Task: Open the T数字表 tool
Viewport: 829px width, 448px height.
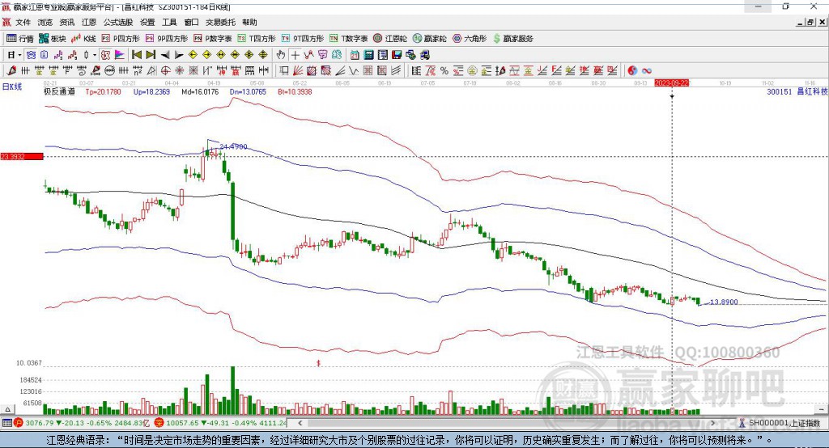Action: (348, 39)
